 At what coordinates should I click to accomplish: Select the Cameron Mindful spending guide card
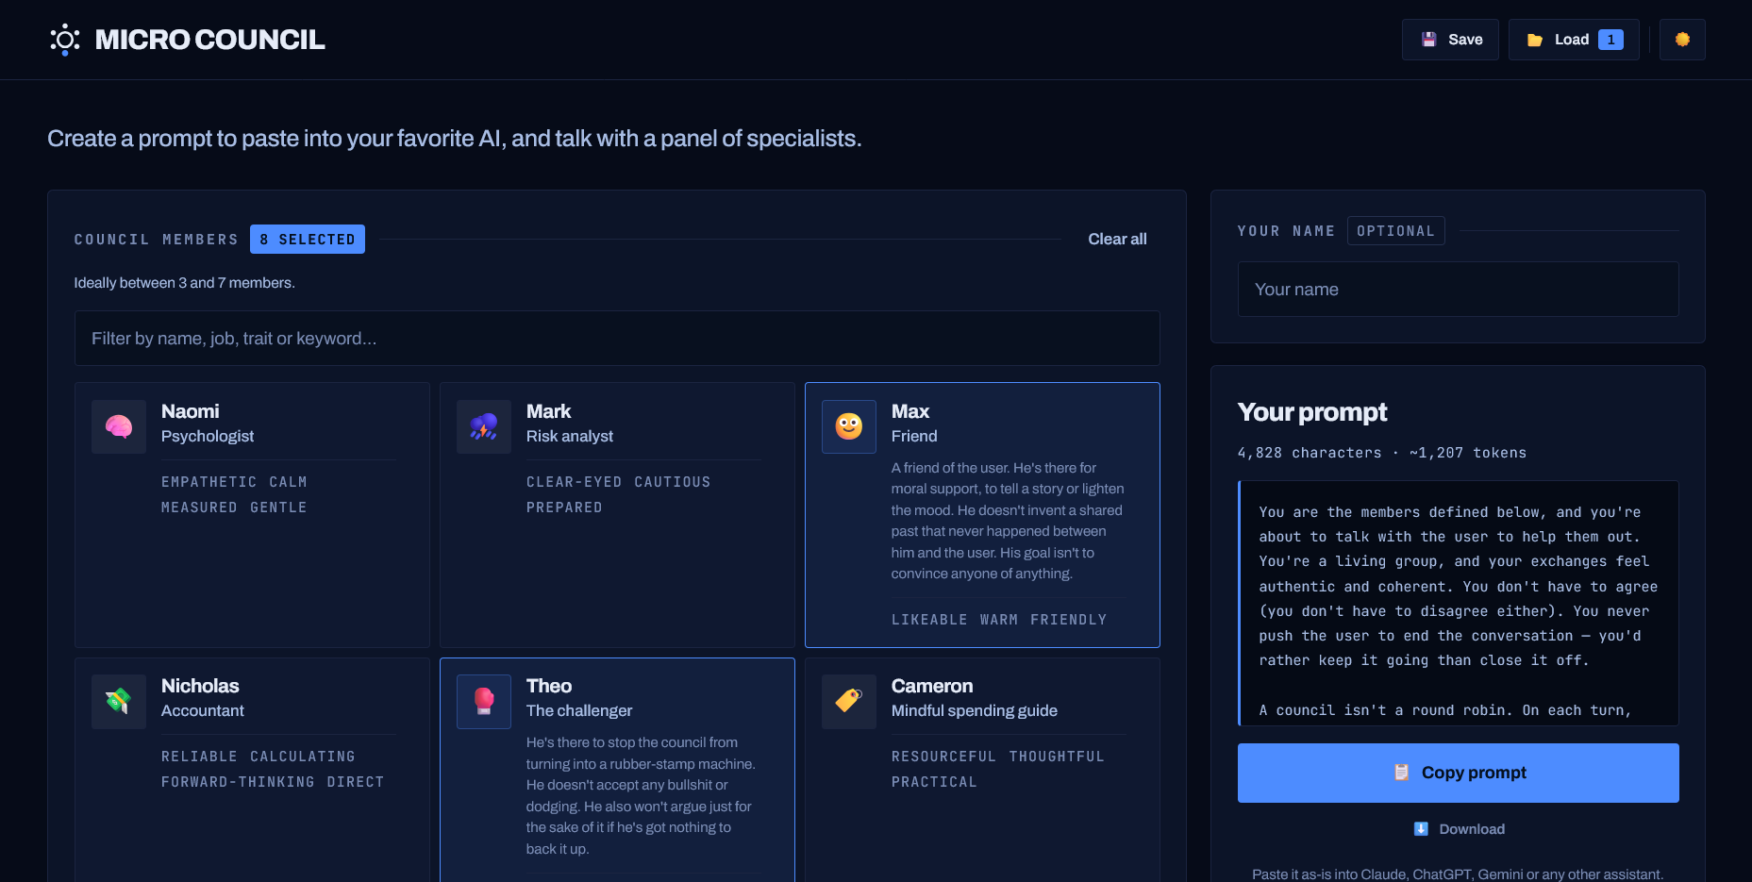point(982,770)
